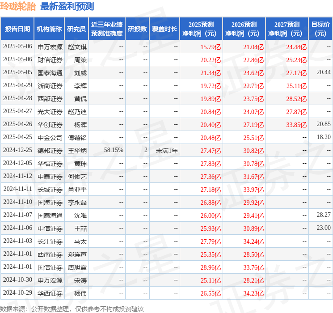Click analyst 郑连声
This screenshot has height=313, width=333.
pos(77,254)
